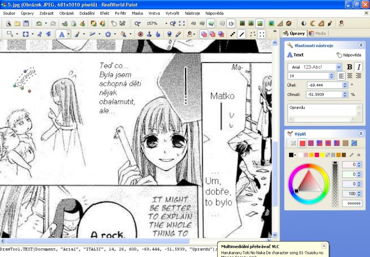Pick the white color swatch
Image resolution: width=370 pixels, height=257 pixels.
tap(300, 155)
